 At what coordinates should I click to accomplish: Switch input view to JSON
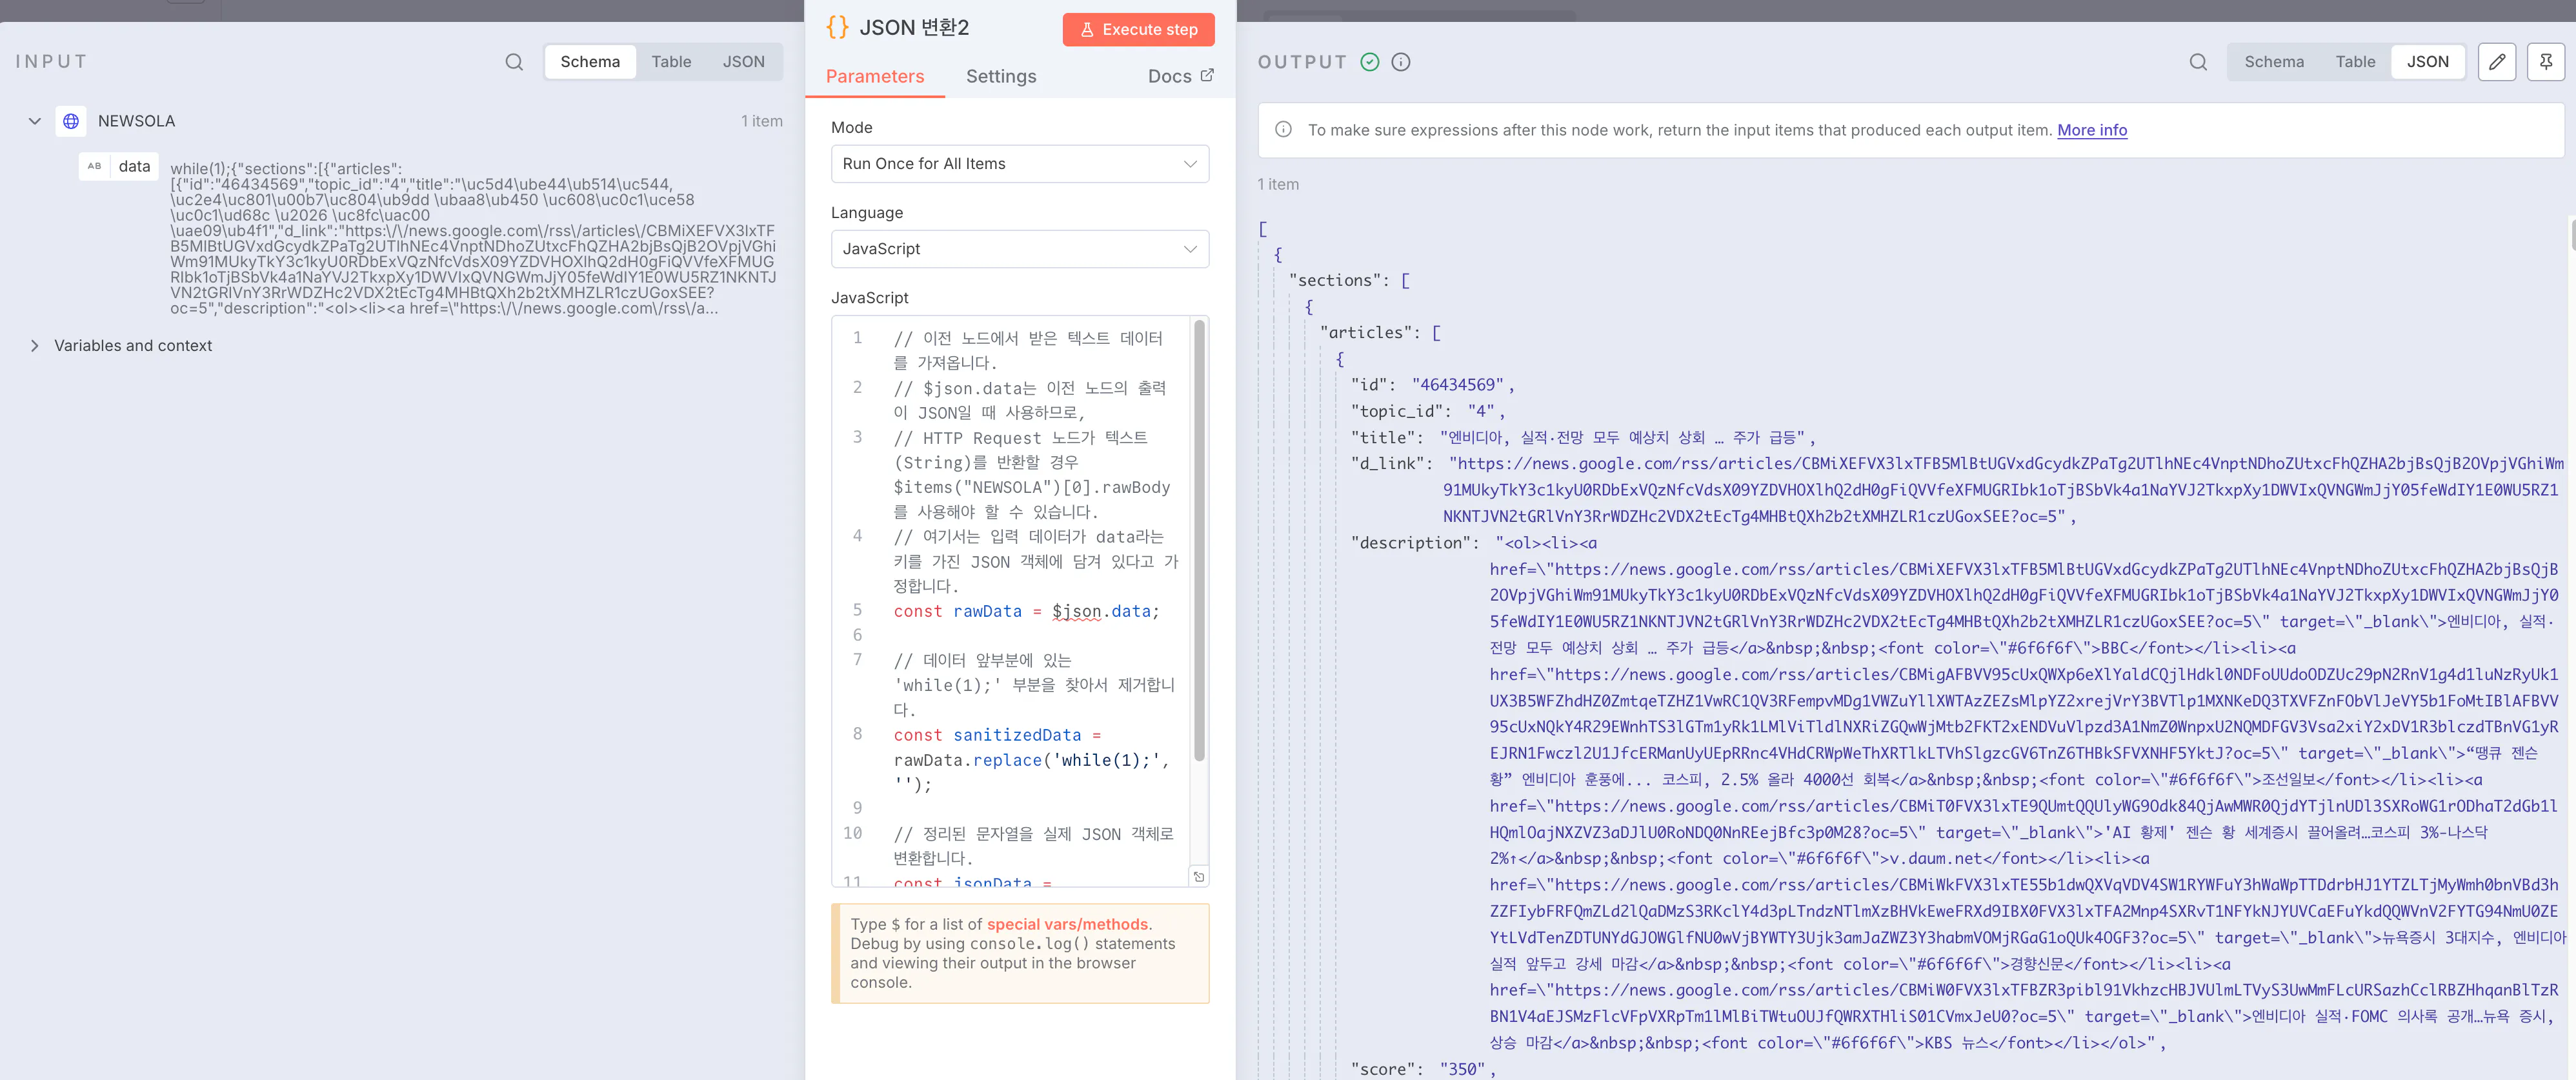tap(743, 62)
